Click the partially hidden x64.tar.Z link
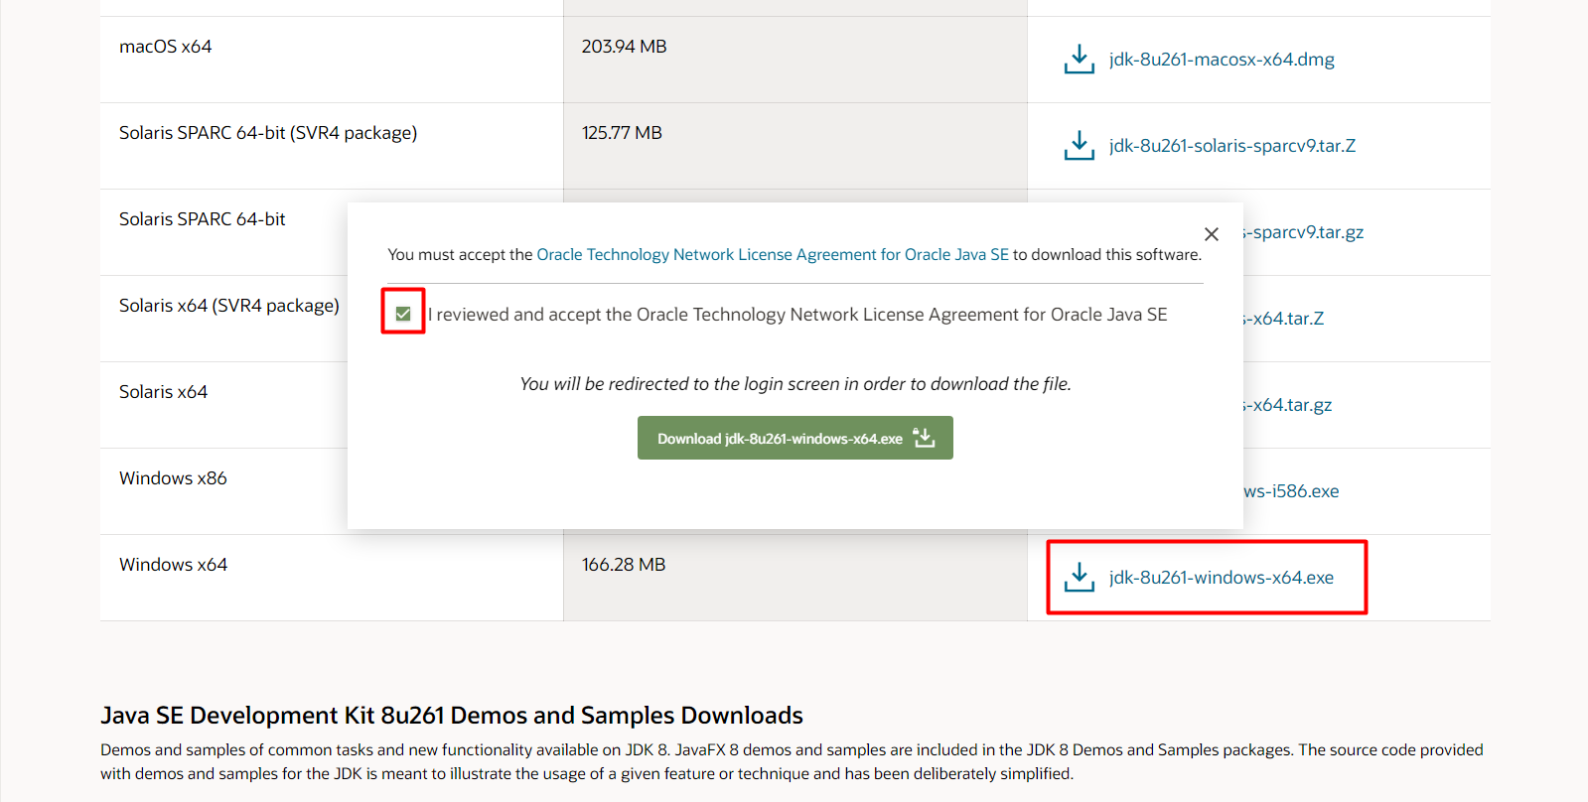Screen dimensions: 1588x802 click(x=1285, y=319)
